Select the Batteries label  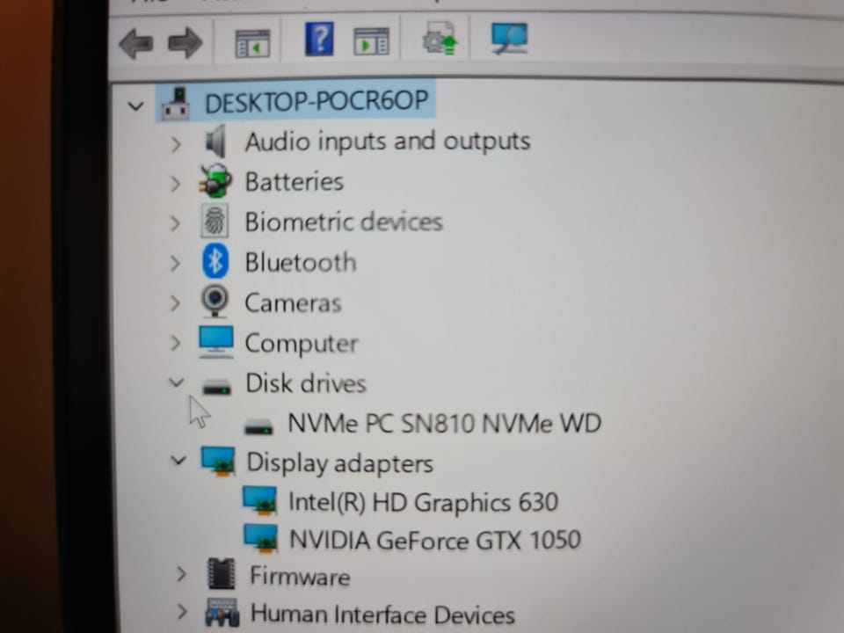[x=294, y=181]
